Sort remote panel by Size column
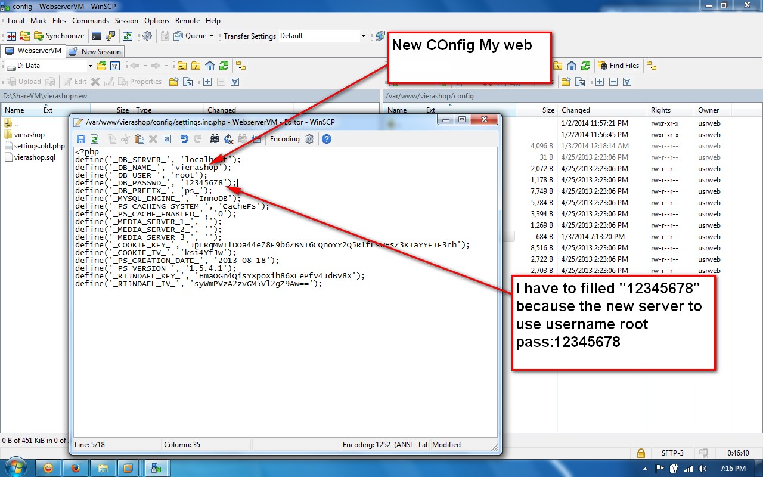This screenshot has height=477, width=763. click(x=536, y=110)
